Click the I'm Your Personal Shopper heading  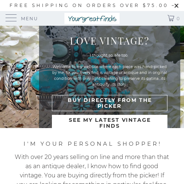tap(92, 144)
